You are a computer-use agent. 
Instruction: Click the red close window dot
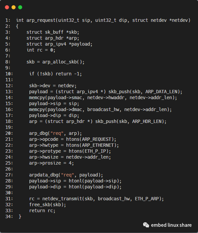7,7
